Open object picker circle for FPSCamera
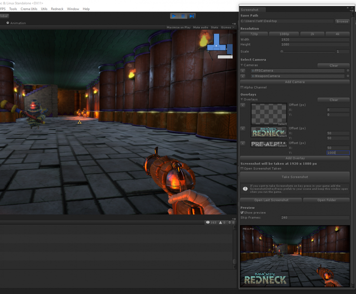 tap(348, 71)
